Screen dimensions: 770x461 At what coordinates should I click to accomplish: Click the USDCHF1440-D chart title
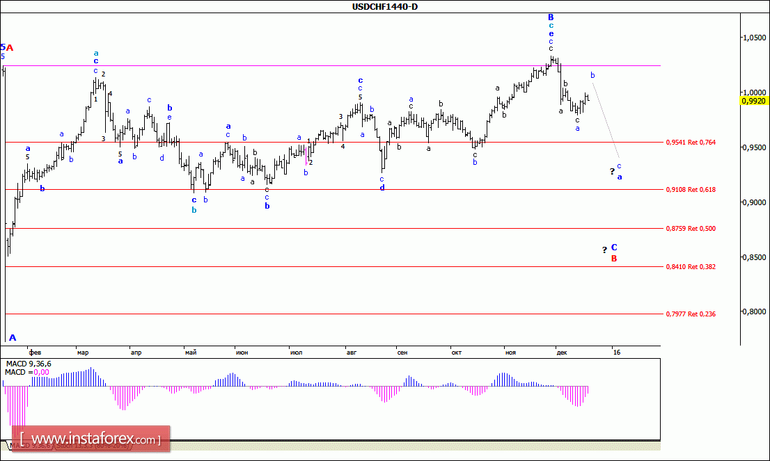tap(385, 6)
